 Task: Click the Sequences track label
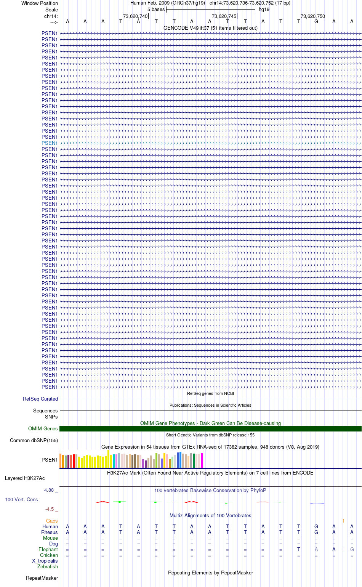point(45,411)
